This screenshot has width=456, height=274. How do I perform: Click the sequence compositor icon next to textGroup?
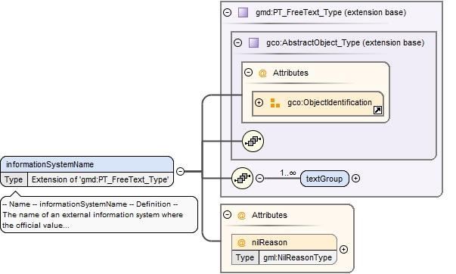coord(243,178)
